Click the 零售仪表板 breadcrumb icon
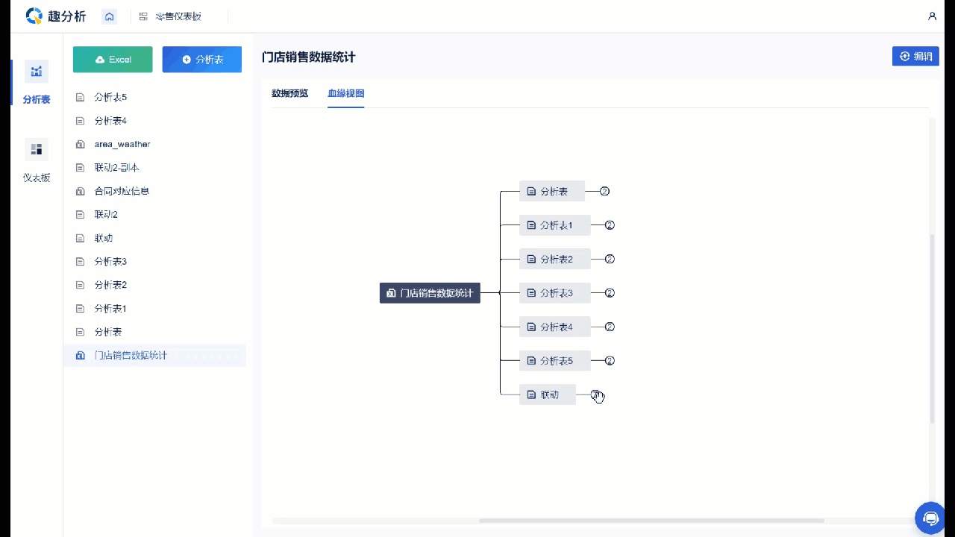This screenshot has height=537, width=955. (x=143, y=16)
